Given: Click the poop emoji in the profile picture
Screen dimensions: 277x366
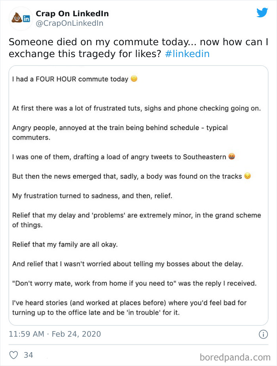Looking at the screenshot, I should (x=16, y=17).
